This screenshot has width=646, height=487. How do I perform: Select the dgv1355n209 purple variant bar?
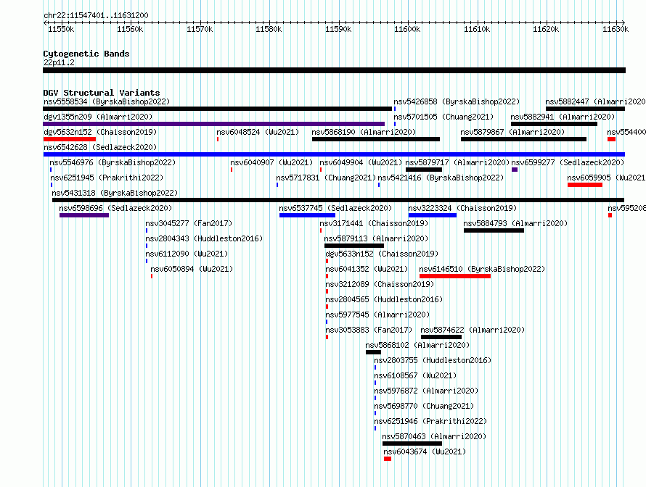(214, 124)
